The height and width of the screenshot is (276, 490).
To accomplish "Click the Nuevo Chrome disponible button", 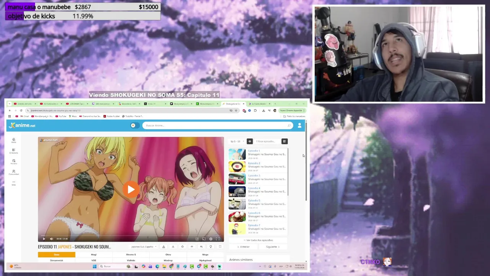I will 293,110.
